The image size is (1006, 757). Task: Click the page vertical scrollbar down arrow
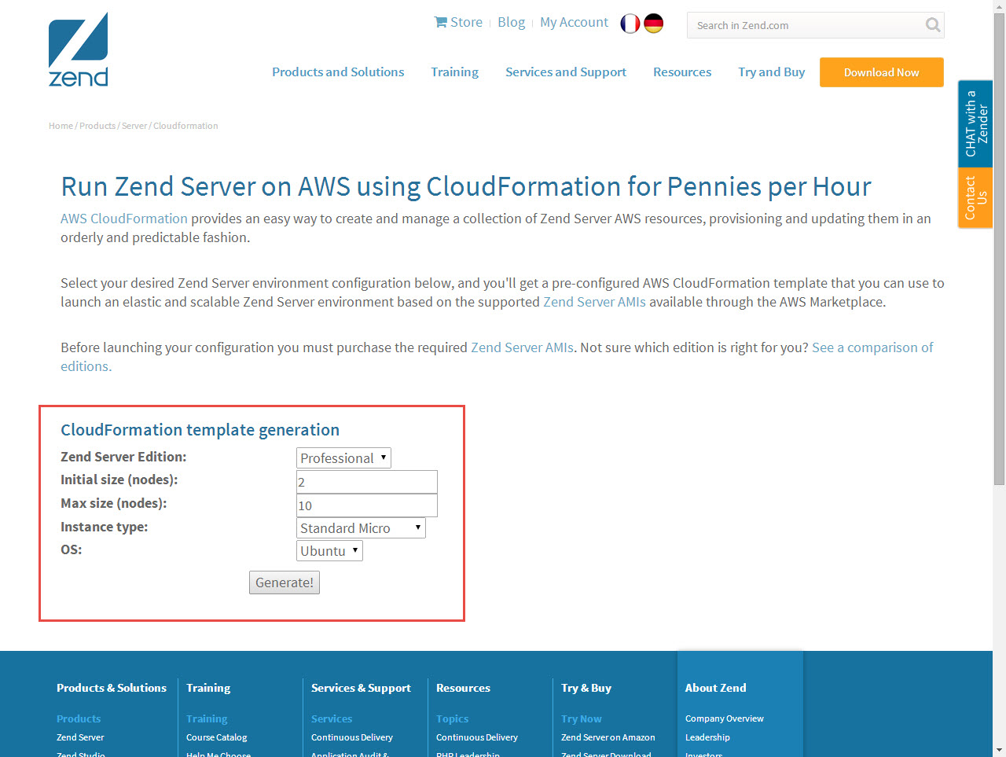click(x=999, y=750)
